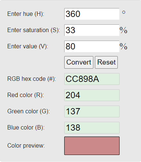Click the Convert button
This screenshot has width=141, height=162.
coord(79,62)
